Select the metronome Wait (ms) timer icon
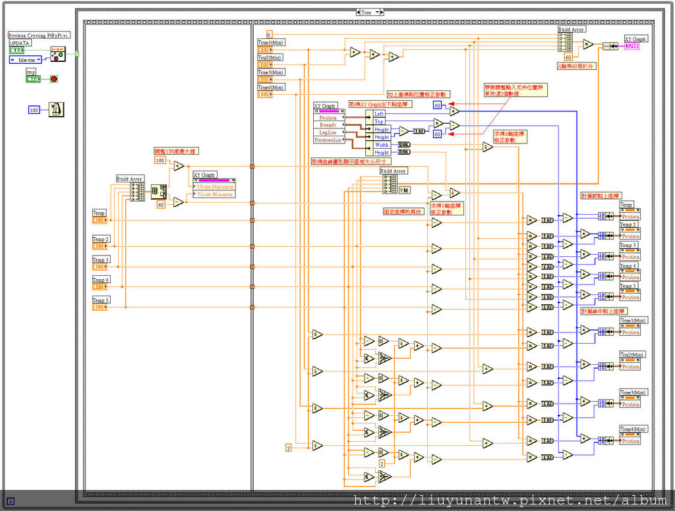The width and height of the screenshot is (675, 511). click(57, 109)
